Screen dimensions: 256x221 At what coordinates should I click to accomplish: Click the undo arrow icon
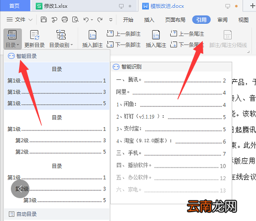pyautogui.click(x=86, y=20)
